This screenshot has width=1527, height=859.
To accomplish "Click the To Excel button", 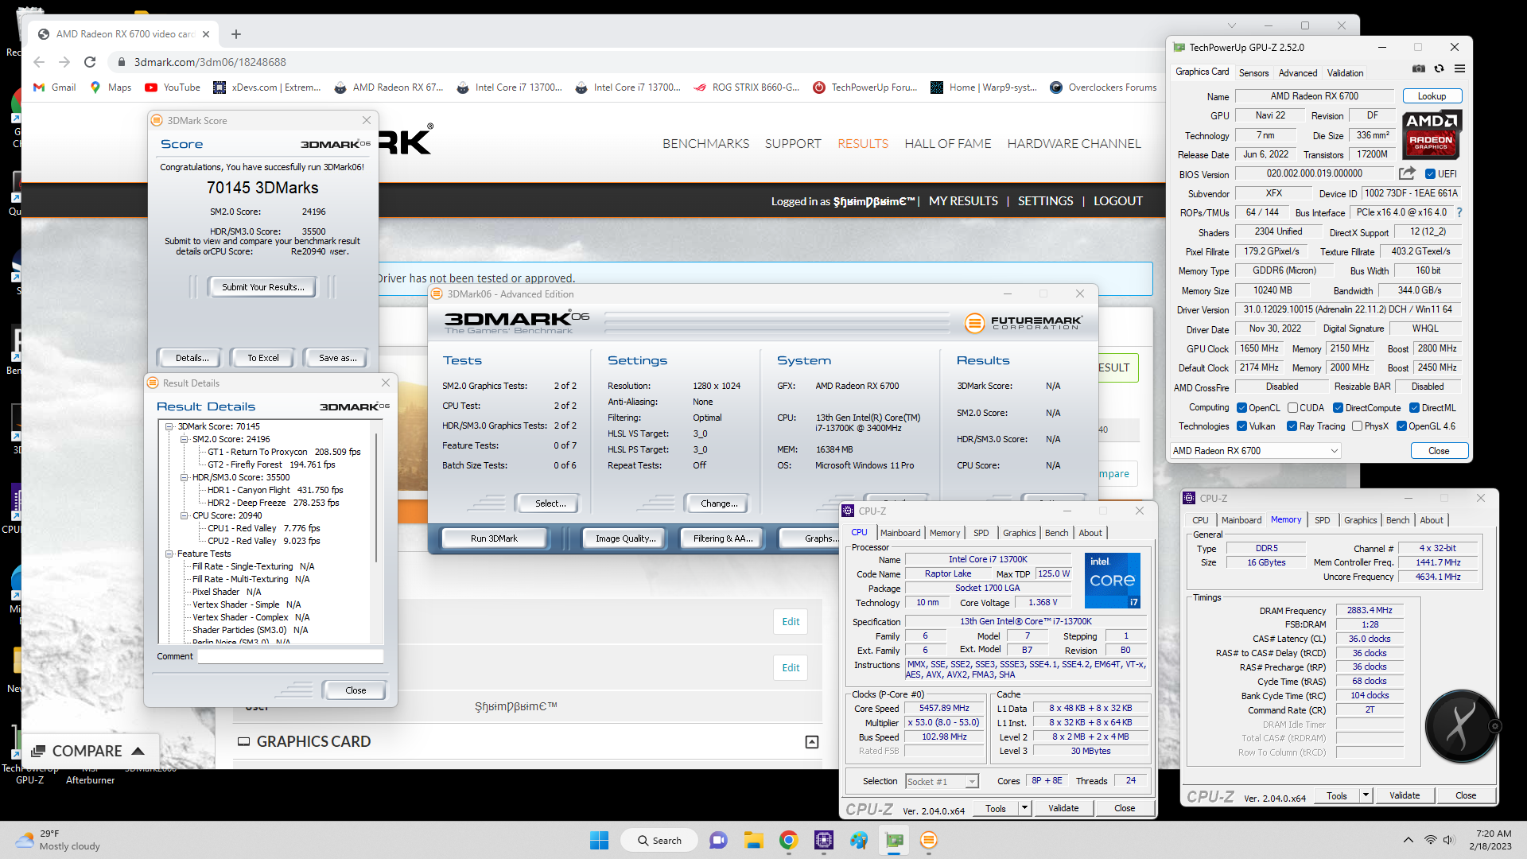I will pos(262,358).
